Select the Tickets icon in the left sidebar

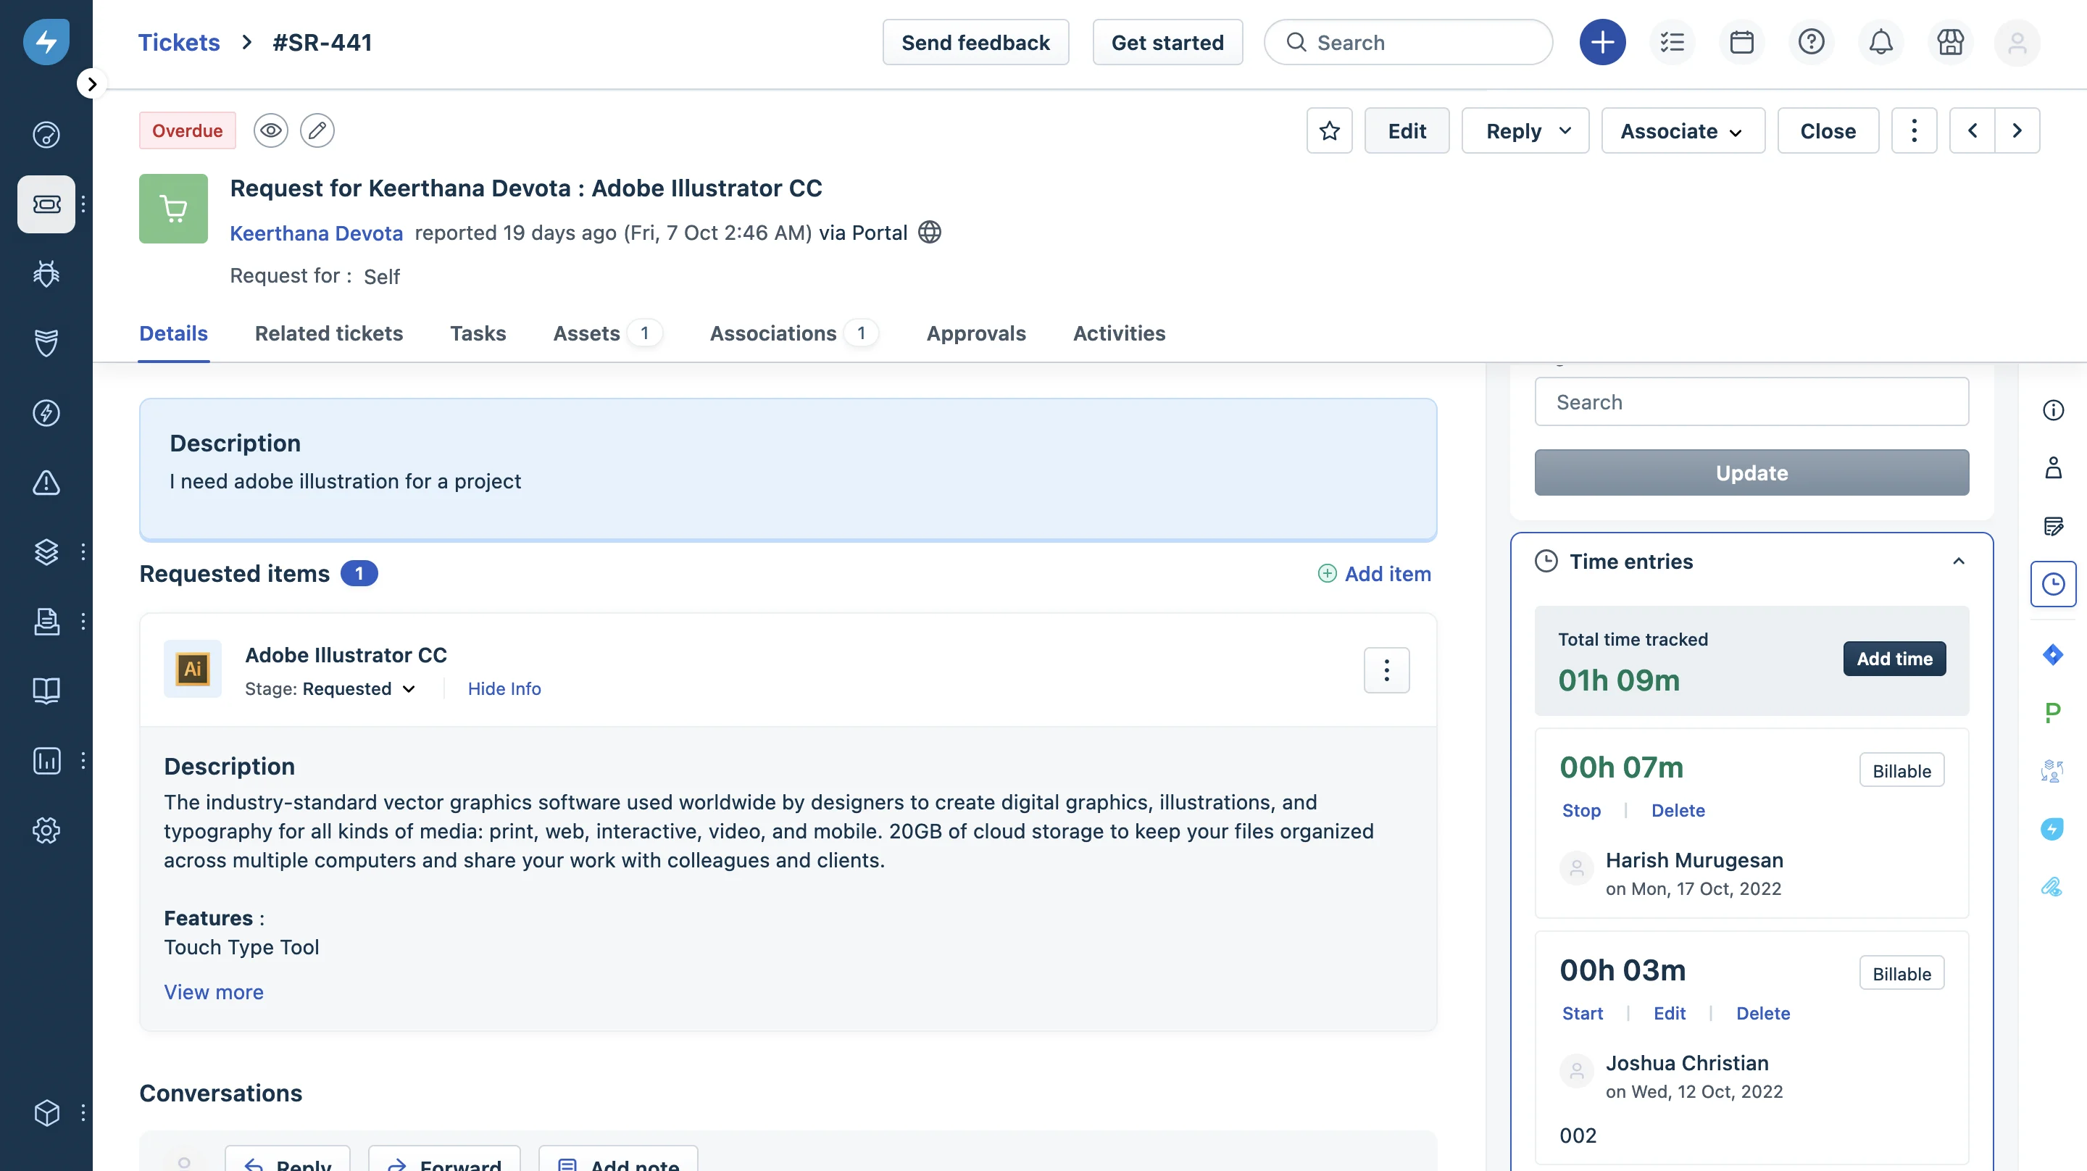tap(46, 204)
